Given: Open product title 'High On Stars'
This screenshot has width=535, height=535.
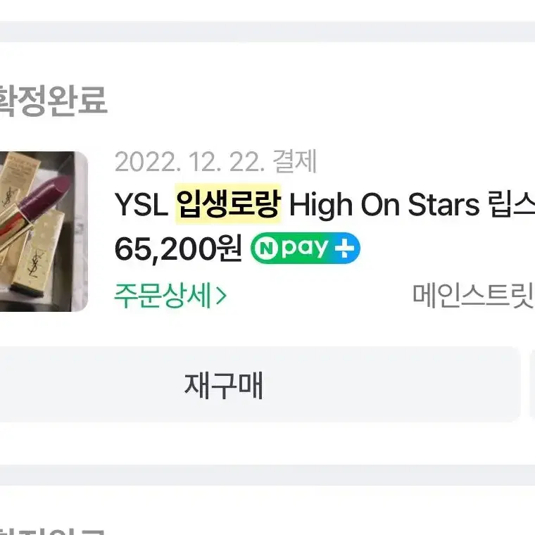Looking at the screenshot, I should (x=384, y=205).
